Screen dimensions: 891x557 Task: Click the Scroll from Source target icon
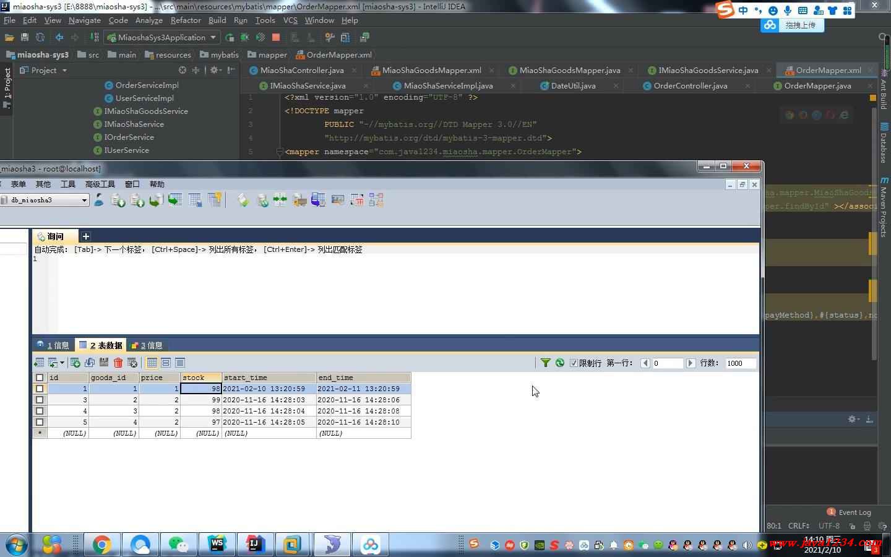tap(183, 71)
